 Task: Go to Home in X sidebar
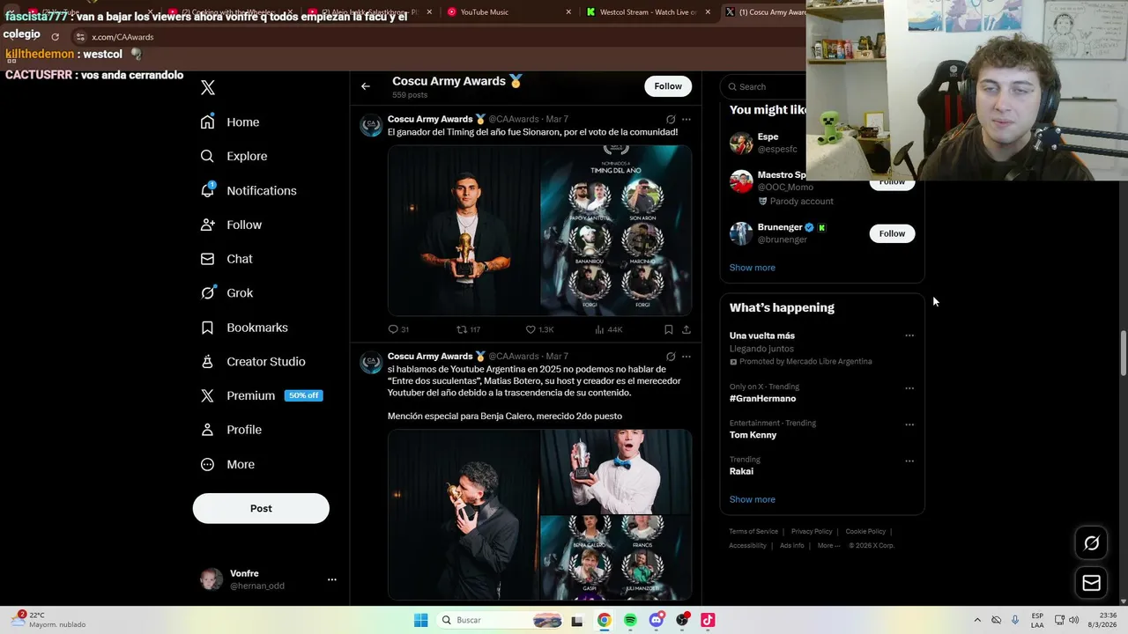point(230,122)
